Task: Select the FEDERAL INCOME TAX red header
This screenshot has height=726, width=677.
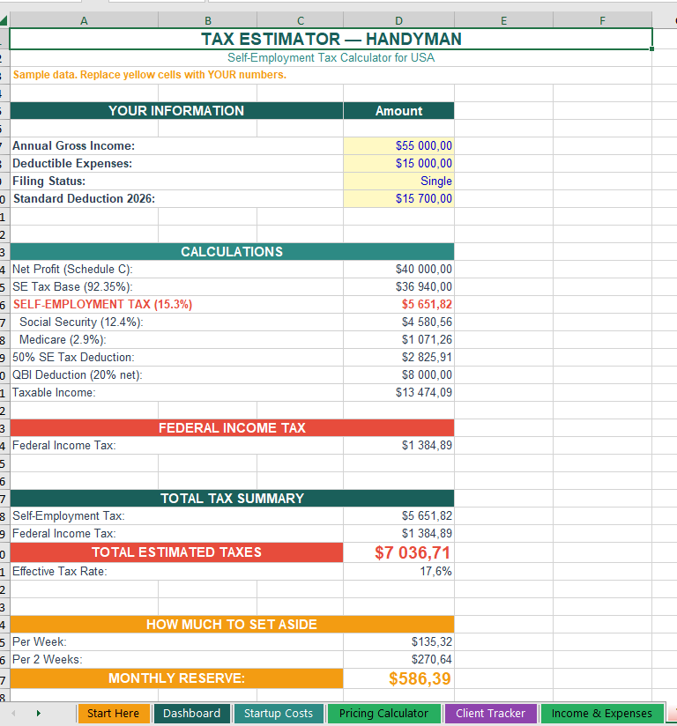Action: click(232, 428)
